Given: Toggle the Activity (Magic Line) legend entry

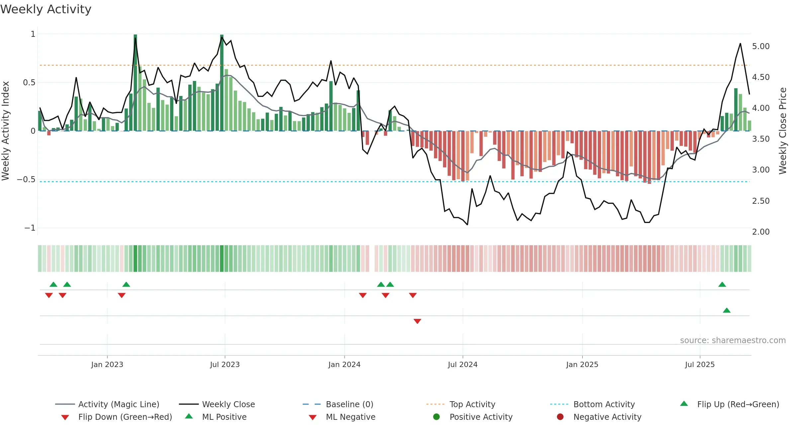Looking at the screenshot, I should (x=107, y=404).
